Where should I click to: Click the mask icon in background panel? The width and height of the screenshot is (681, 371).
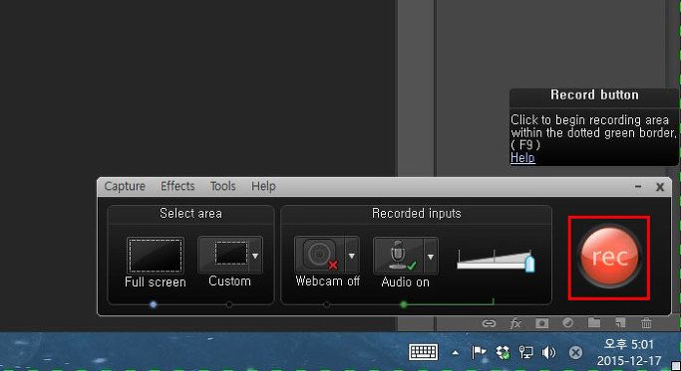[541, 323]
